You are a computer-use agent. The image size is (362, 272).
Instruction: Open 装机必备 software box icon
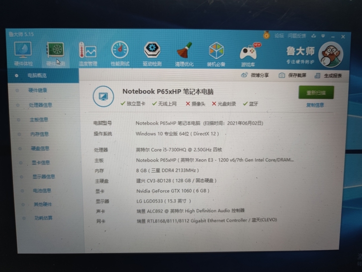pos(216,54)
